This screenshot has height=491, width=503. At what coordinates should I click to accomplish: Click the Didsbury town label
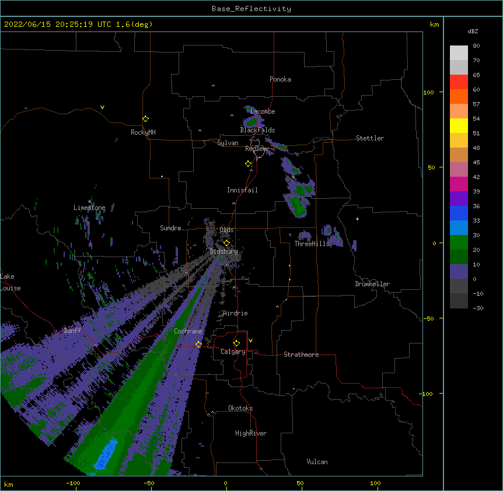224,251
